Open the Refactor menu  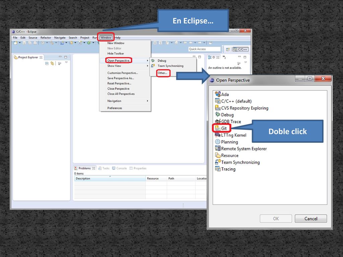pyautogui.click(x=46, y=37)
